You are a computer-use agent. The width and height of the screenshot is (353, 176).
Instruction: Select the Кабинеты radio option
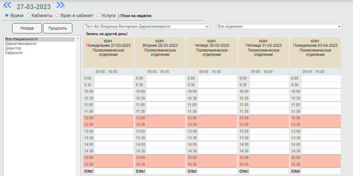pos(28,16)
